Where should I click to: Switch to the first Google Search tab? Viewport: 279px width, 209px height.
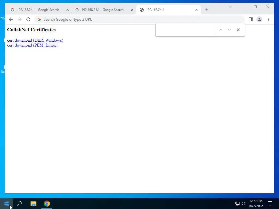pos(38,10)
